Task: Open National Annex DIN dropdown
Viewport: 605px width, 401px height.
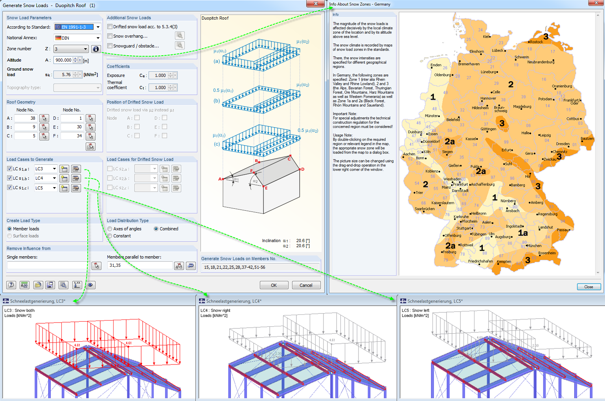Action: [98, 38]
